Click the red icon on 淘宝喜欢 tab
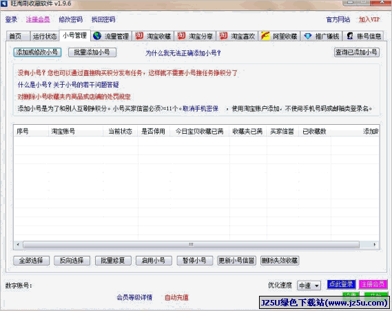This screenshot has height=311, width=392. [x=223, y=36]
